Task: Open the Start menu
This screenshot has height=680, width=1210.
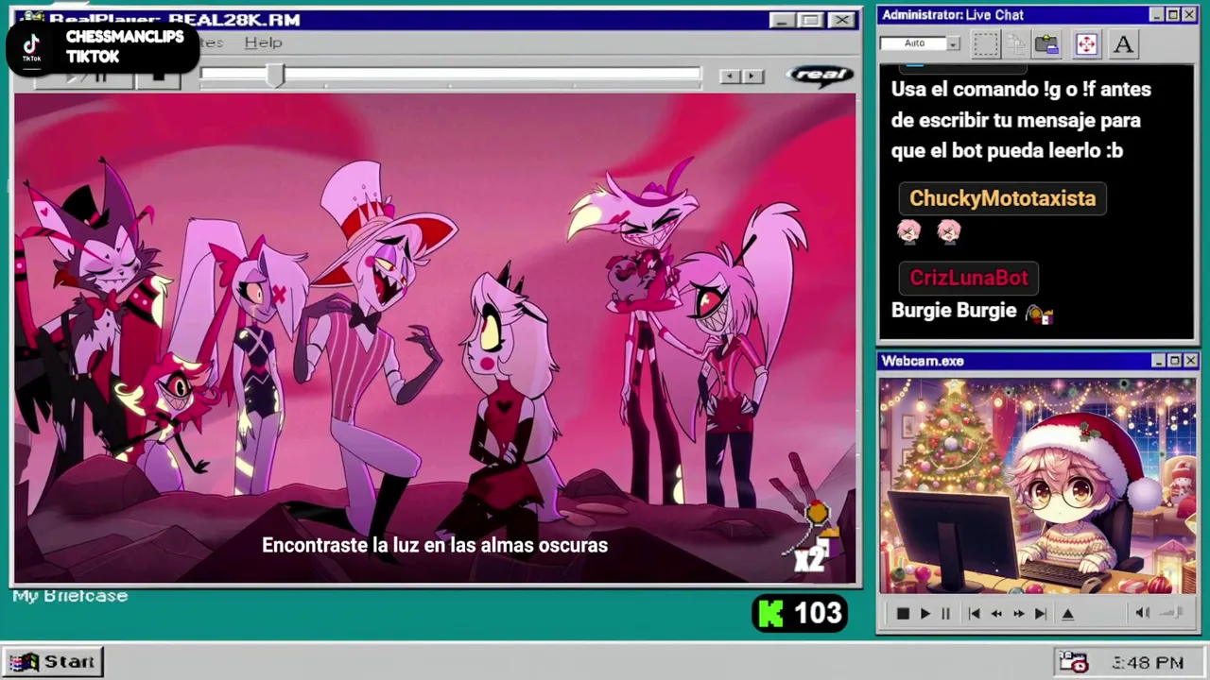Action: pos(53,661)
